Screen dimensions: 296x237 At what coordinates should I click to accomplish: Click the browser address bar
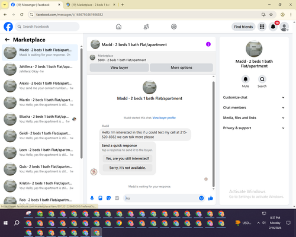click(146, 15)
